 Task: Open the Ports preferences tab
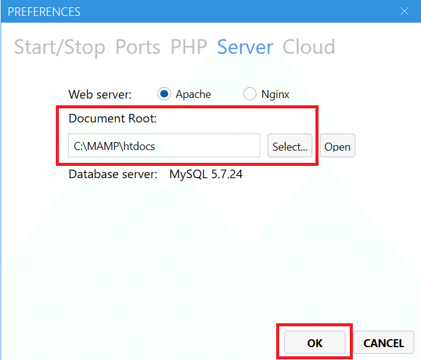point(138,47)
